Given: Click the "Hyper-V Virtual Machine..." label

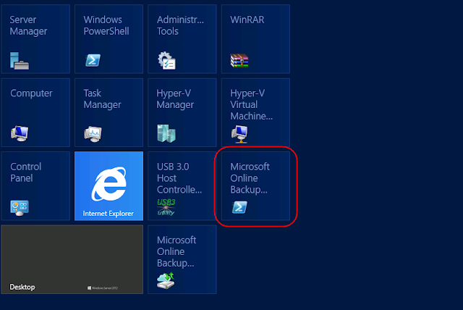Looking at the screenshot, I should (251, 104).
